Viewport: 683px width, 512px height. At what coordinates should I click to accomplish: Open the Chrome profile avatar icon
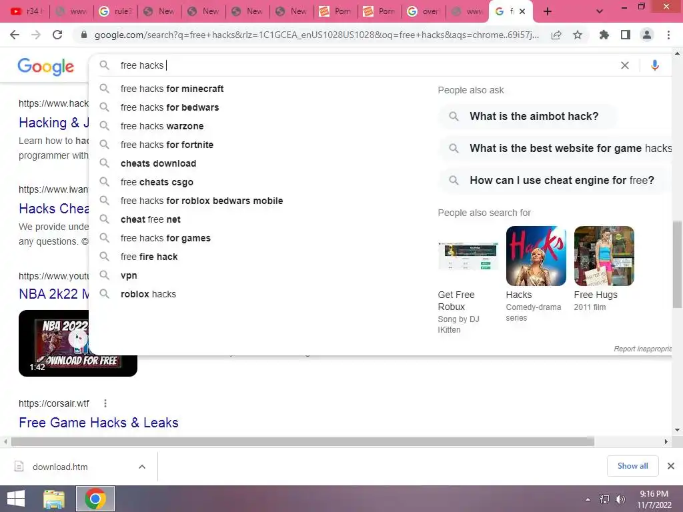tap(647, 35)
